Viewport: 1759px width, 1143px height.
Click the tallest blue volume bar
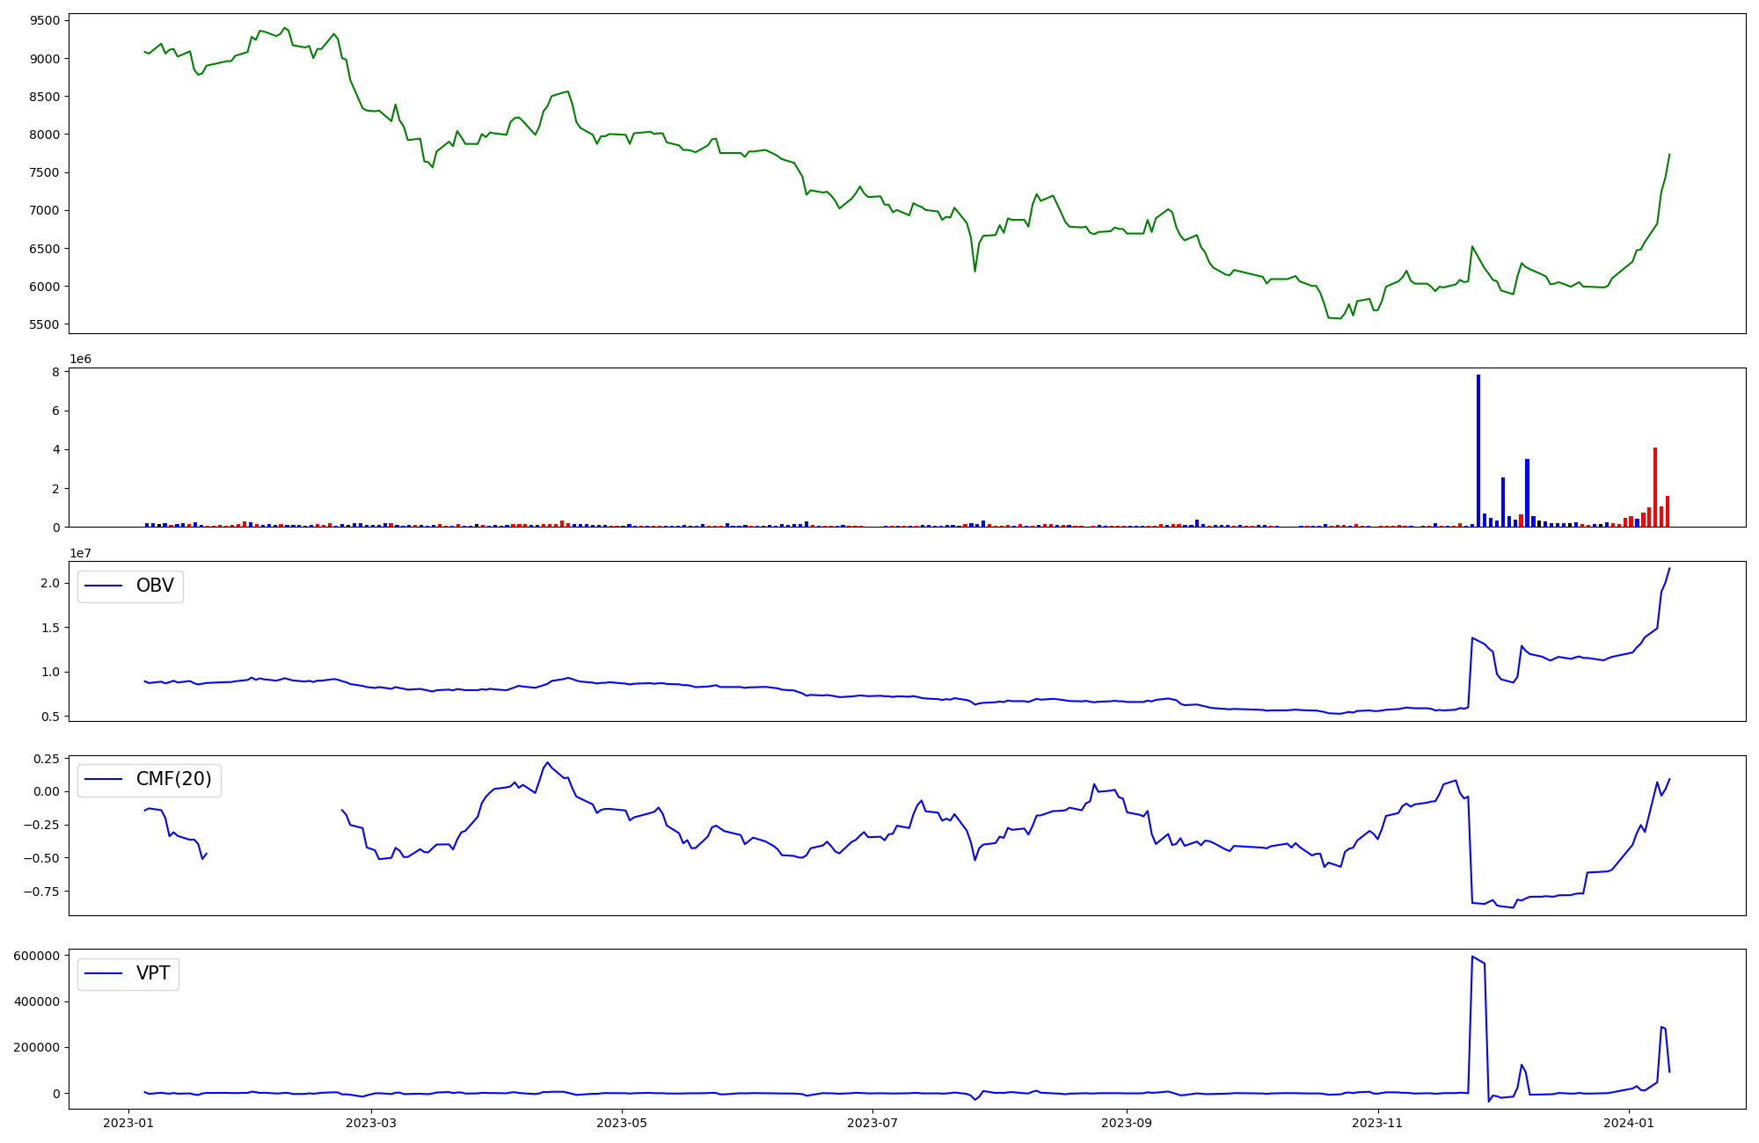click(x=1478, y=450)
